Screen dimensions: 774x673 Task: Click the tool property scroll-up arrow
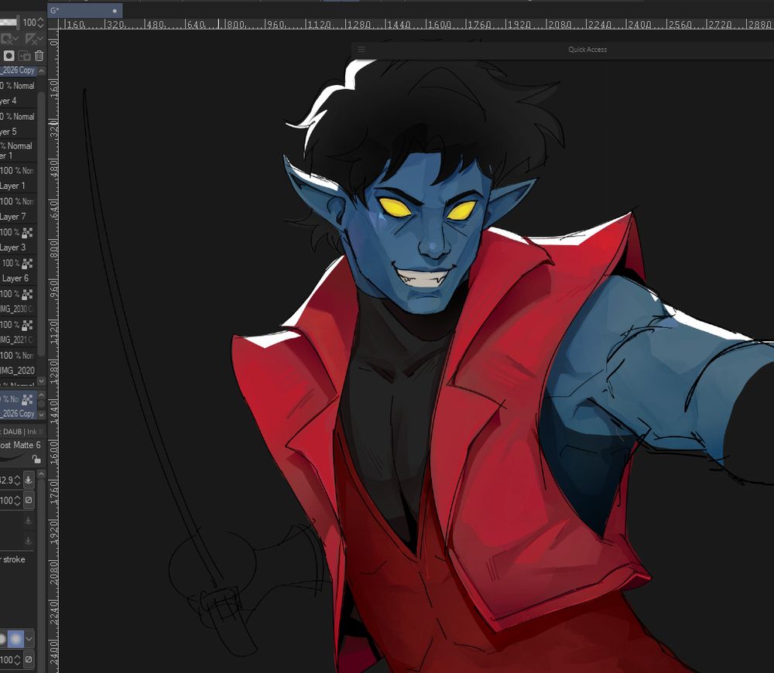tap(42, 473)
